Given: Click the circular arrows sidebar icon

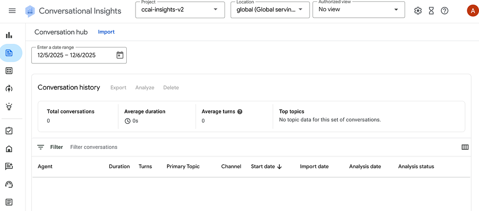Looking at the screenshot, I should coord(9,89).
